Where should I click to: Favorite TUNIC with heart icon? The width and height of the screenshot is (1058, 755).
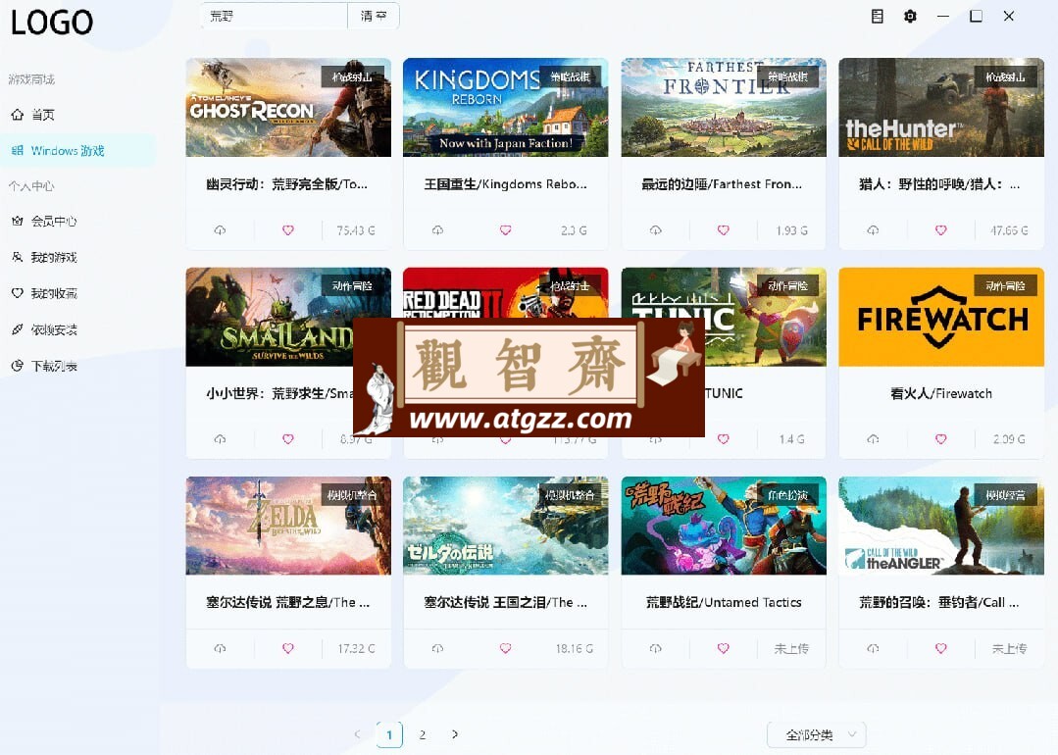coord(724,439)
